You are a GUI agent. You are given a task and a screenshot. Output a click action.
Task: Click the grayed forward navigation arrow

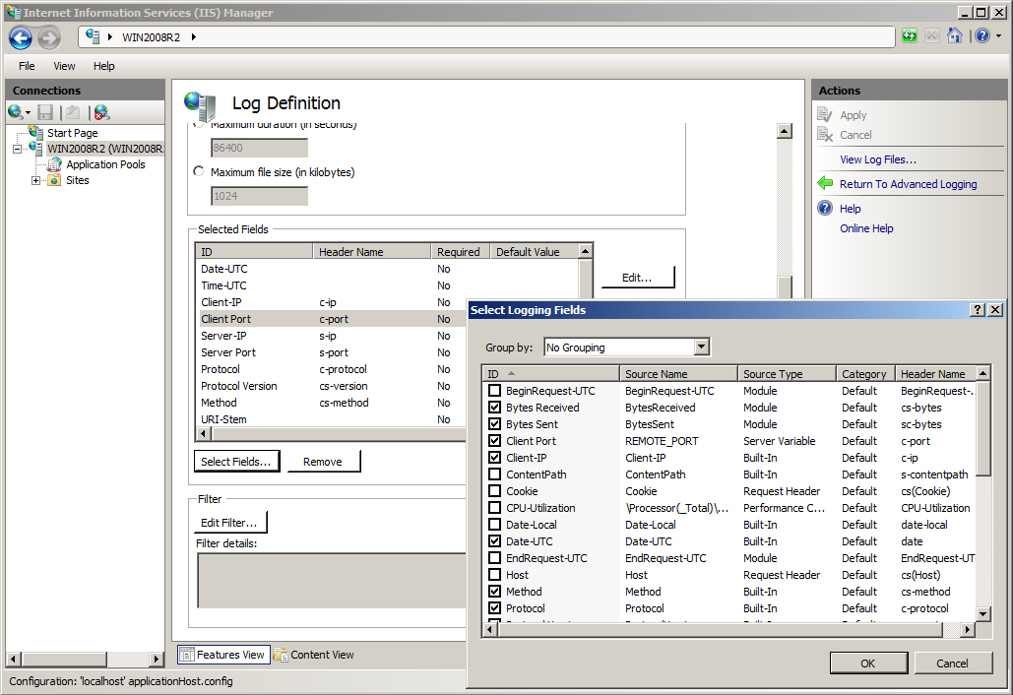tap(49, 38)
